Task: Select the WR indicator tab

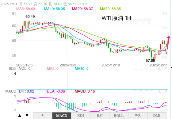Action: (138, 116)
